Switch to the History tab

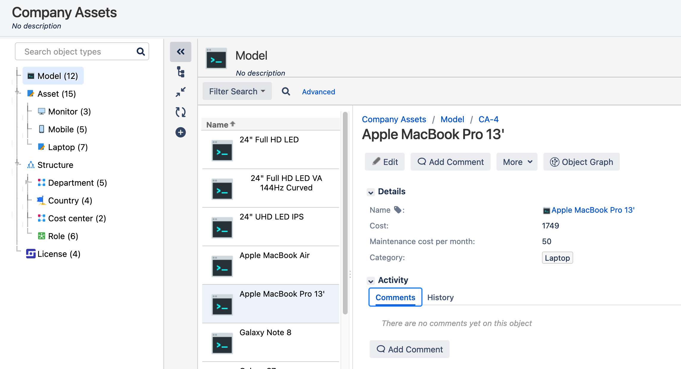pos(440,297)
